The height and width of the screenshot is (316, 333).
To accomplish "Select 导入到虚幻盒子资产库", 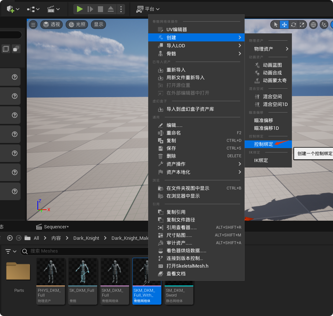I will tap(196, 109).
